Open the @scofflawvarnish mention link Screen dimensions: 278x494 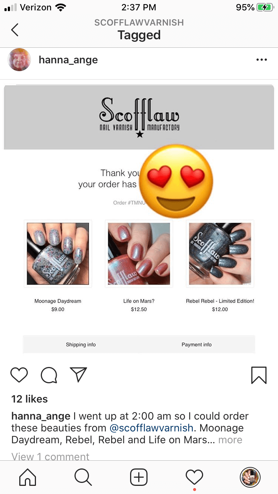(x=151, y=428)
